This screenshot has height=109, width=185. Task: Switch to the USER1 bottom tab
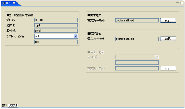[13, 105]
